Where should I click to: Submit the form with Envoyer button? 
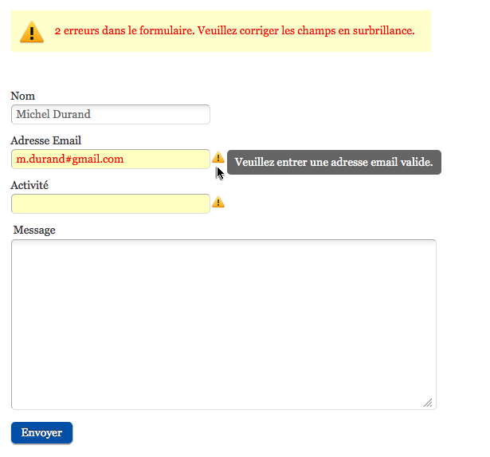(41, 432)
